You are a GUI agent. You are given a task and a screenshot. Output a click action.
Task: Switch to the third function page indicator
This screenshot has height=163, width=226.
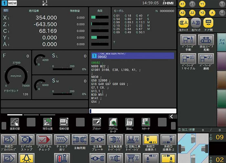point(48,115)
